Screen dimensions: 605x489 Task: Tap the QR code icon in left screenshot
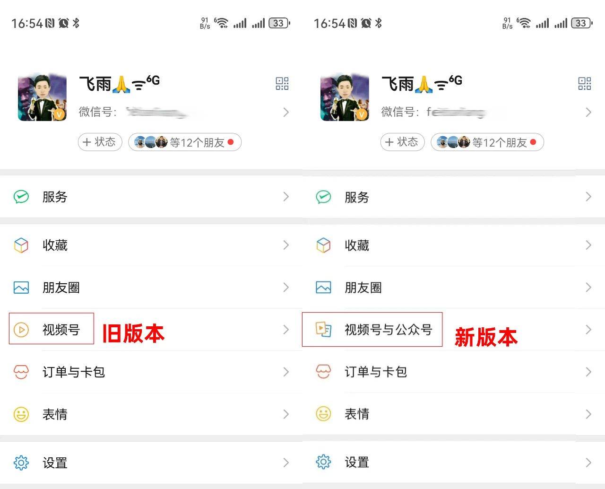coord(282,84)
